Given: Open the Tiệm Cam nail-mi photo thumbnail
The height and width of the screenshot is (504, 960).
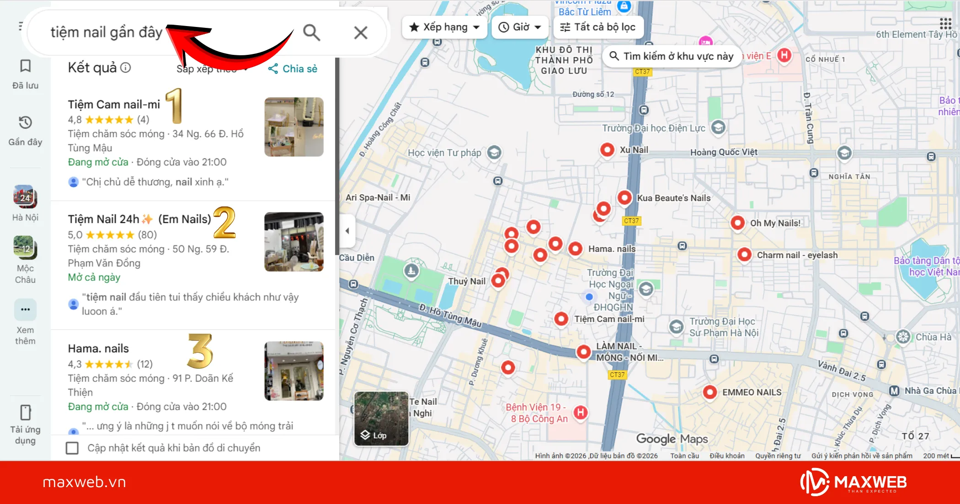Looking at the screenshot, I should tap(294, 127).
